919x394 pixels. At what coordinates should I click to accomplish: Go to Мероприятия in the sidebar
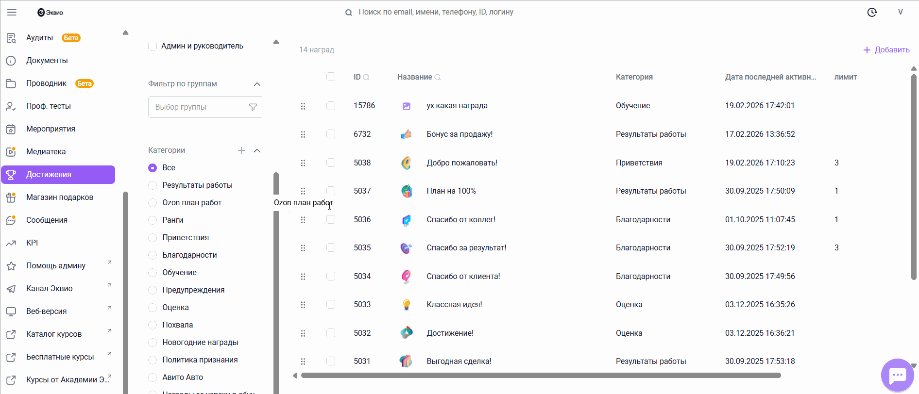coord(51,129)
